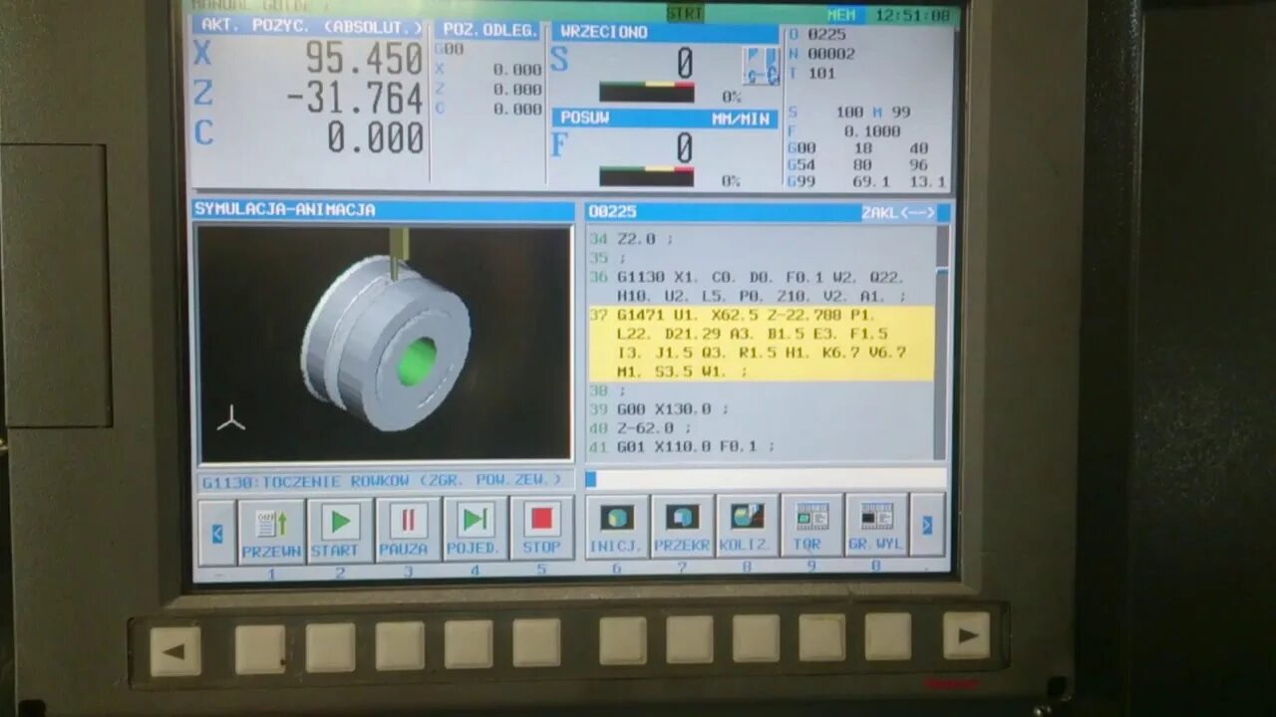Image resolution: width=1276 pixels, height=717 pixels.
Task: Click the N 00002 sequence number
Action: coord(821,54)
